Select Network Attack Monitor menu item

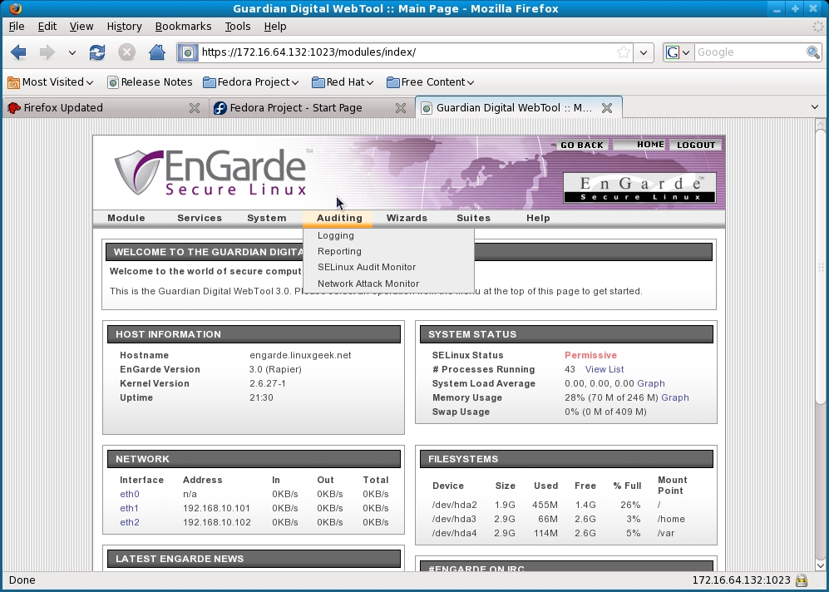click(x=388, y=284)
